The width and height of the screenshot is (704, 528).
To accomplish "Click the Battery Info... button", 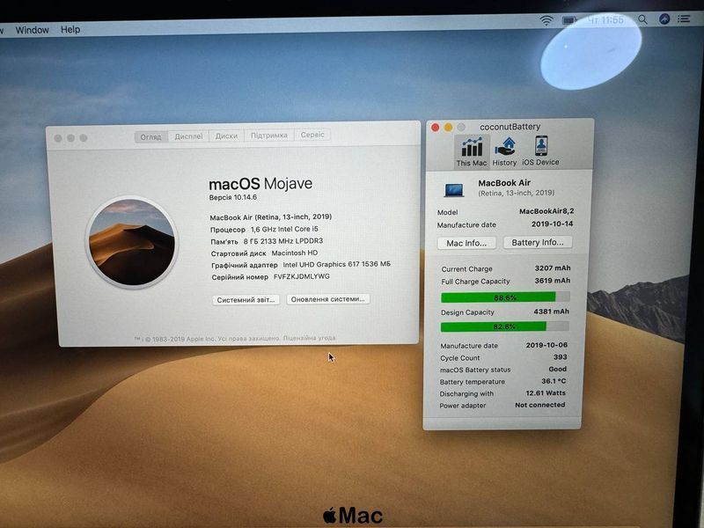I will point(538,243).
